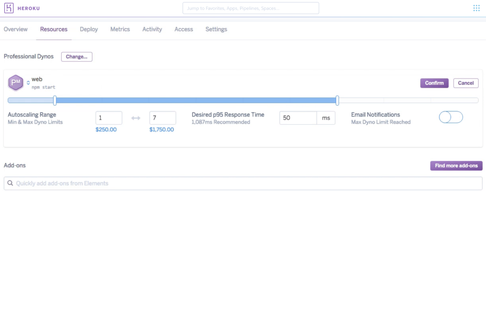This screenshot has height=324, width=486.
Task: Click the bidirectional arrow between dyno limit inputs
Action: point(136,118)
